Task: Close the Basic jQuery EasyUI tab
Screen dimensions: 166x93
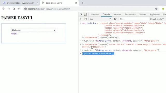Action: [76, 3]
